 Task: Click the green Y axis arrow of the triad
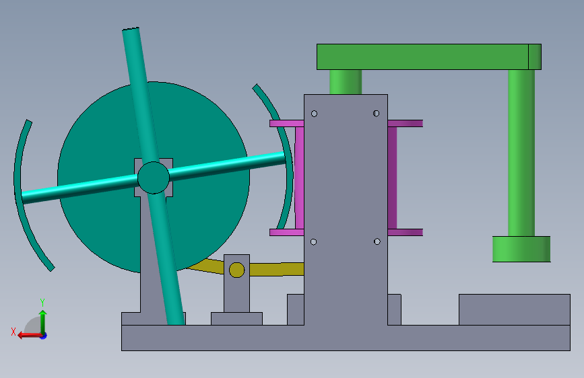43,322
